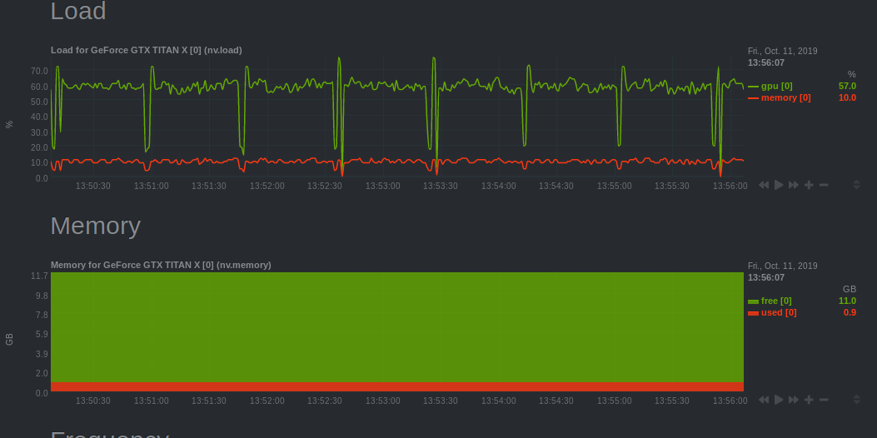877x438 pixels.
Task: Click the Memory section heading
Action: [x=95, y=226]
